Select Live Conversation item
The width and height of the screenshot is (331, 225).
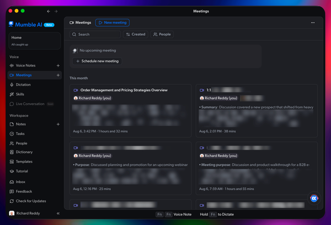30,104
